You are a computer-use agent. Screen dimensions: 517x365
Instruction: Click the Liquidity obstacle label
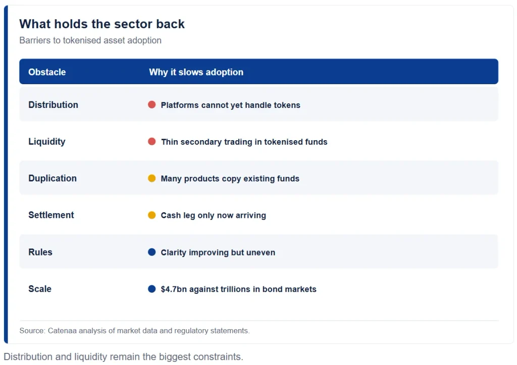pos(47,142)
